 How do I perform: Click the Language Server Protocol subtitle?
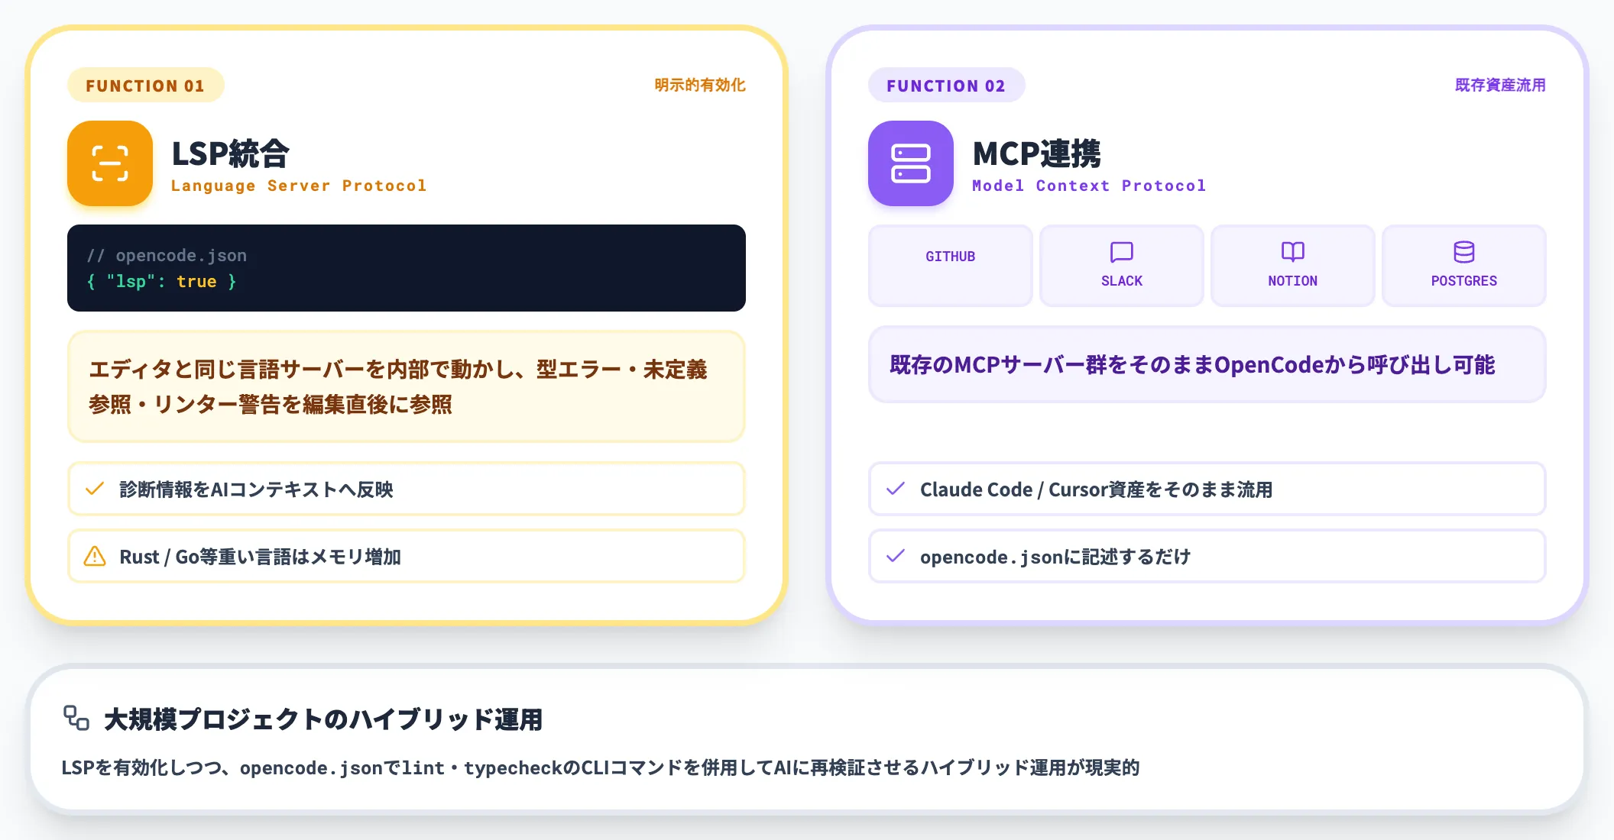pyautogui.click(x=299, y=186)
